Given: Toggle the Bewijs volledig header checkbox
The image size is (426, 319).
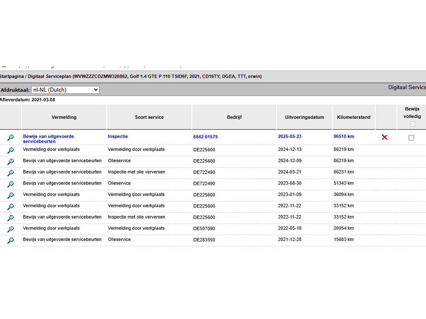Looking at the screenshot, I should [413, 124].
